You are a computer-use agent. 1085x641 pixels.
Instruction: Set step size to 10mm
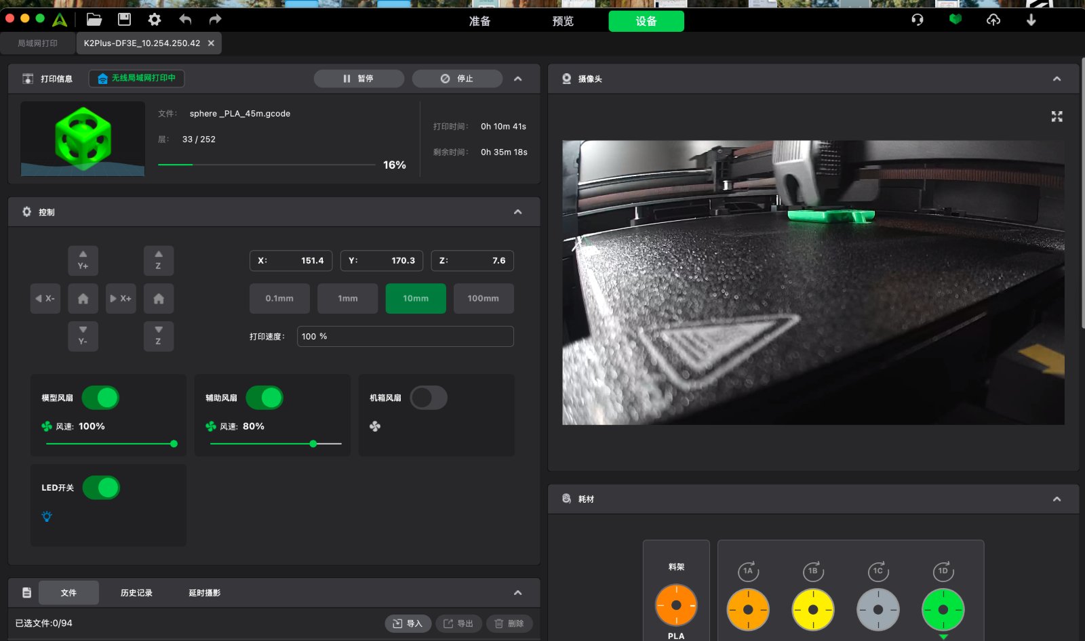416,298
